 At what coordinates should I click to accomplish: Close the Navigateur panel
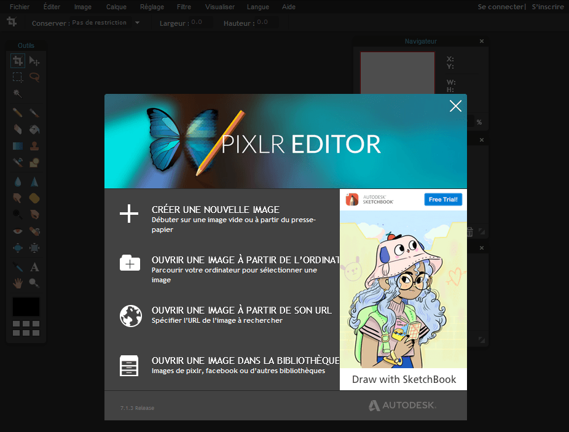(482, 41)
